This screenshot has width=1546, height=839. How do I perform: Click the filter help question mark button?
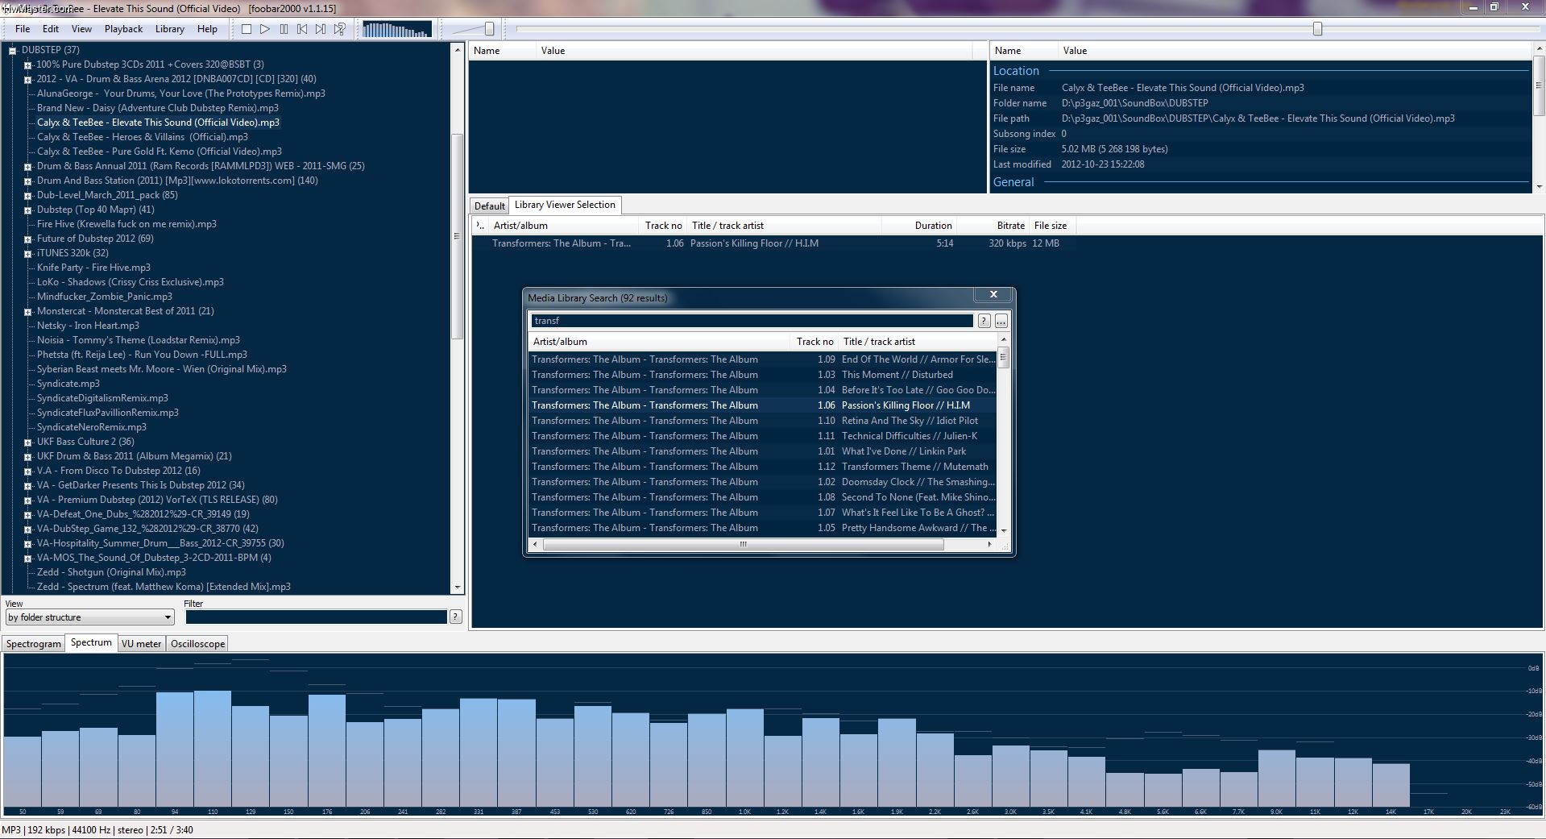[x=456, y=617]
